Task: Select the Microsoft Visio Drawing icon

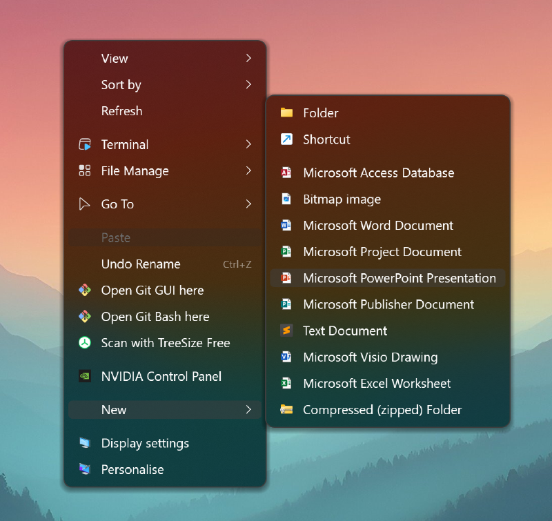Action: click(286, 357)
